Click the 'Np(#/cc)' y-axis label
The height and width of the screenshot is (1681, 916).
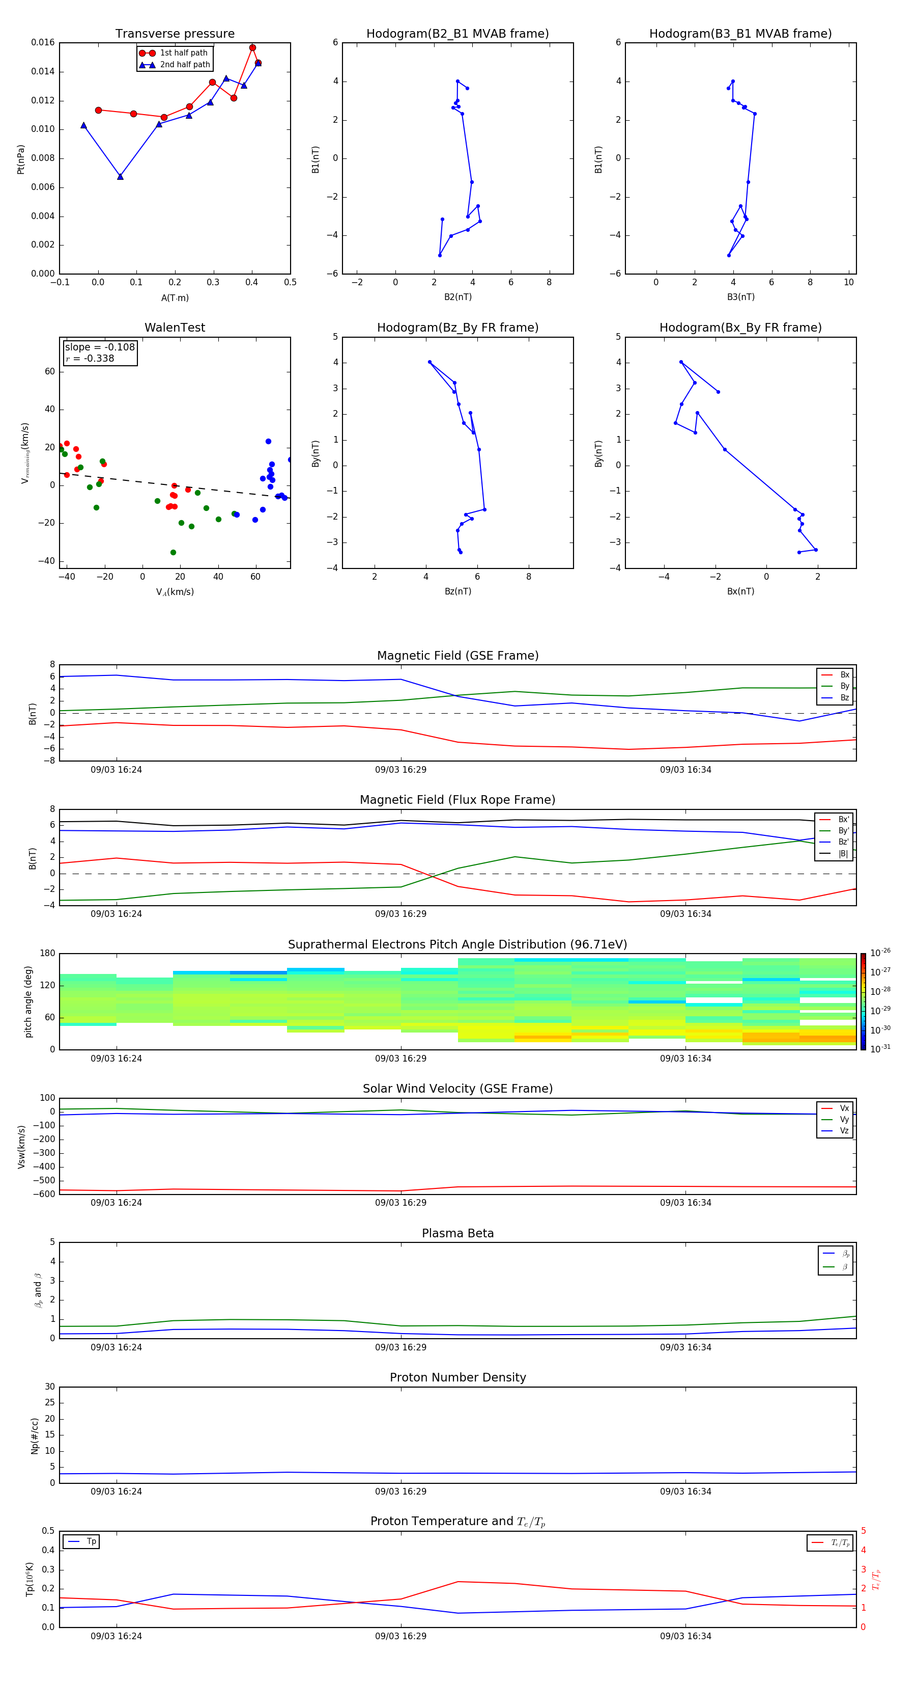tap(35, 1435)
